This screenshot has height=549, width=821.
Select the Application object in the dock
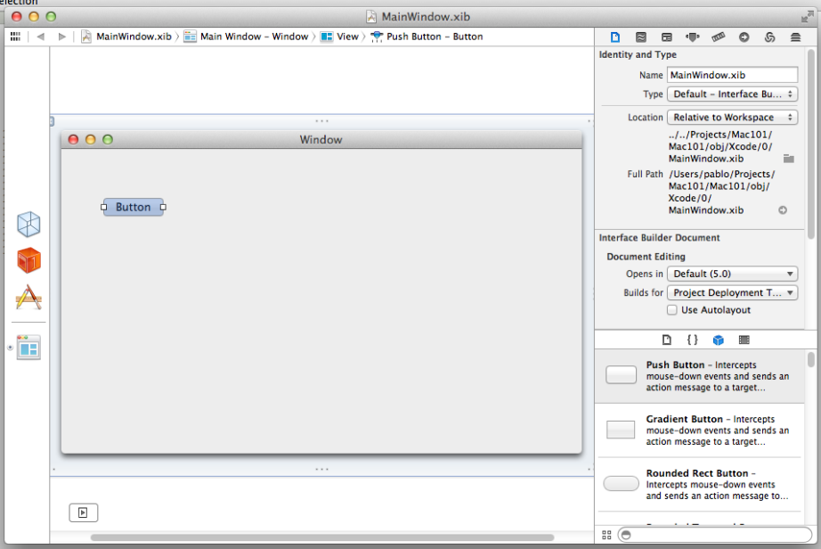(x=28, y=296)
